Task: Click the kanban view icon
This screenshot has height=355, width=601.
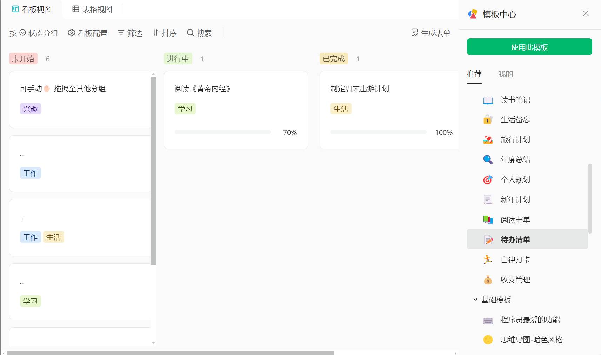Action: (15, 9)
